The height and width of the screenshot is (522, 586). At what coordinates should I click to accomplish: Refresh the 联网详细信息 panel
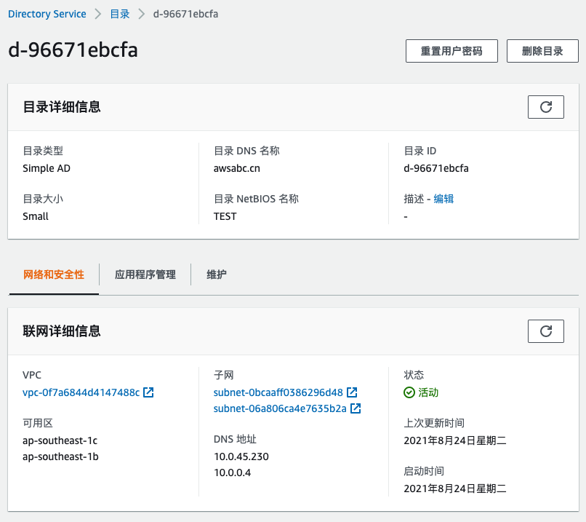click(545, 331)
